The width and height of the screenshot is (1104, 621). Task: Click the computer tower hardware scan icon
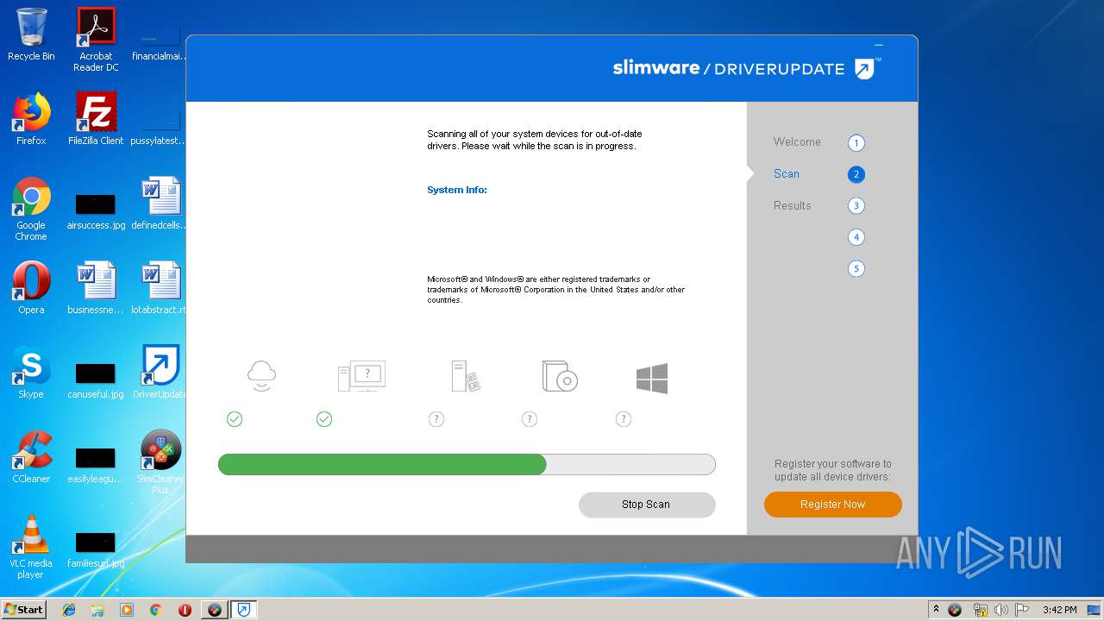(x=465, y=376)
